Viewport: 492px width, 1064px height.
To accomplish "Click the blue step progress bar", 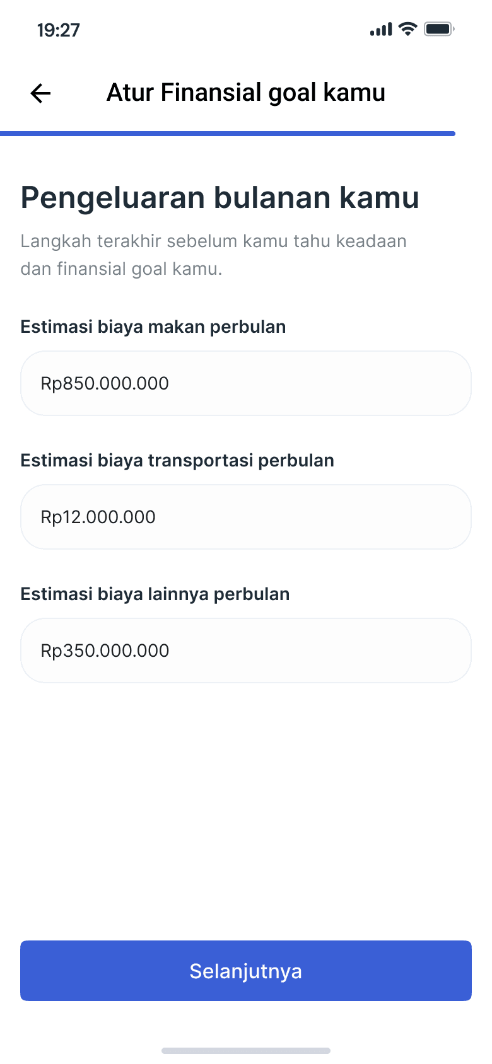I will pos(228,134).
